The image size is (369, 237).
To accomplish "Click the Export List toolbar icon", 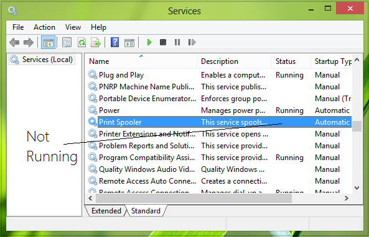I will (x=96, y=42).
